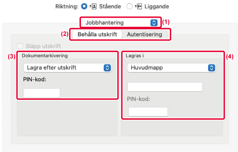The width and height of the screenshot is (238, 152).
Task: Click the portrait page icon beside Stående
Action: [93, 6]
